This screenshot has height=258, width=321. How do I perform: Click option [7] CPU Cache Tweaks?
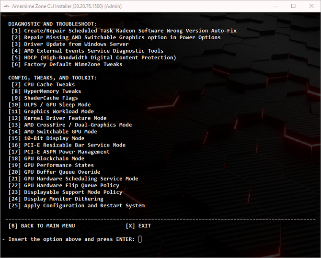pos(43,85)
